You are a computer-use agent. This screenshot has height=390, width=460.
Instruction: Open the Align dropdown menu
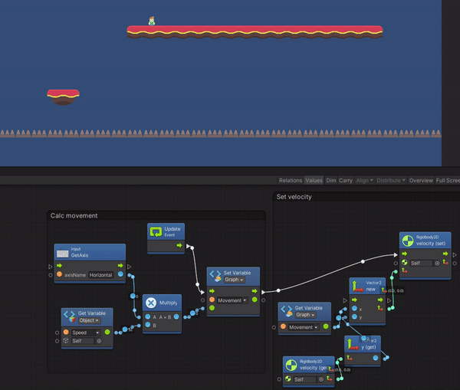(364, 181)
